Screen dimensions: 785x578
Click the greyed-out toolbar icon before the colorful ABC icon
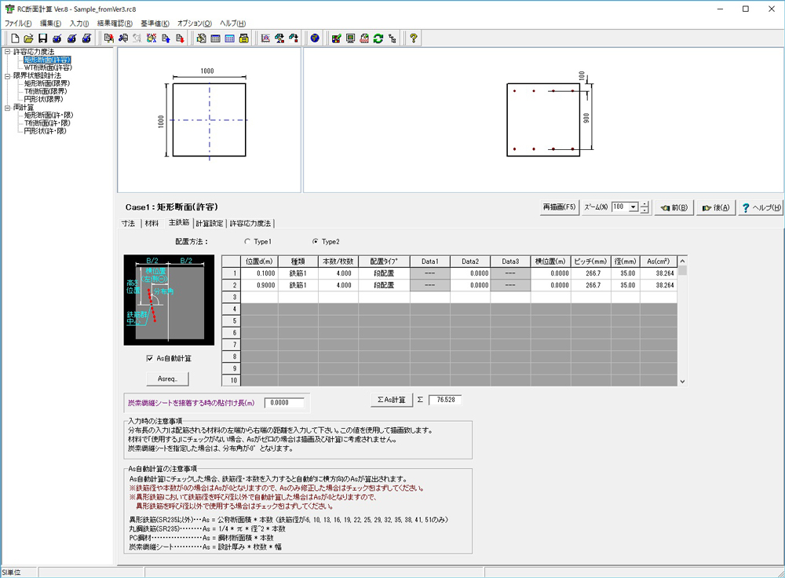137,38
